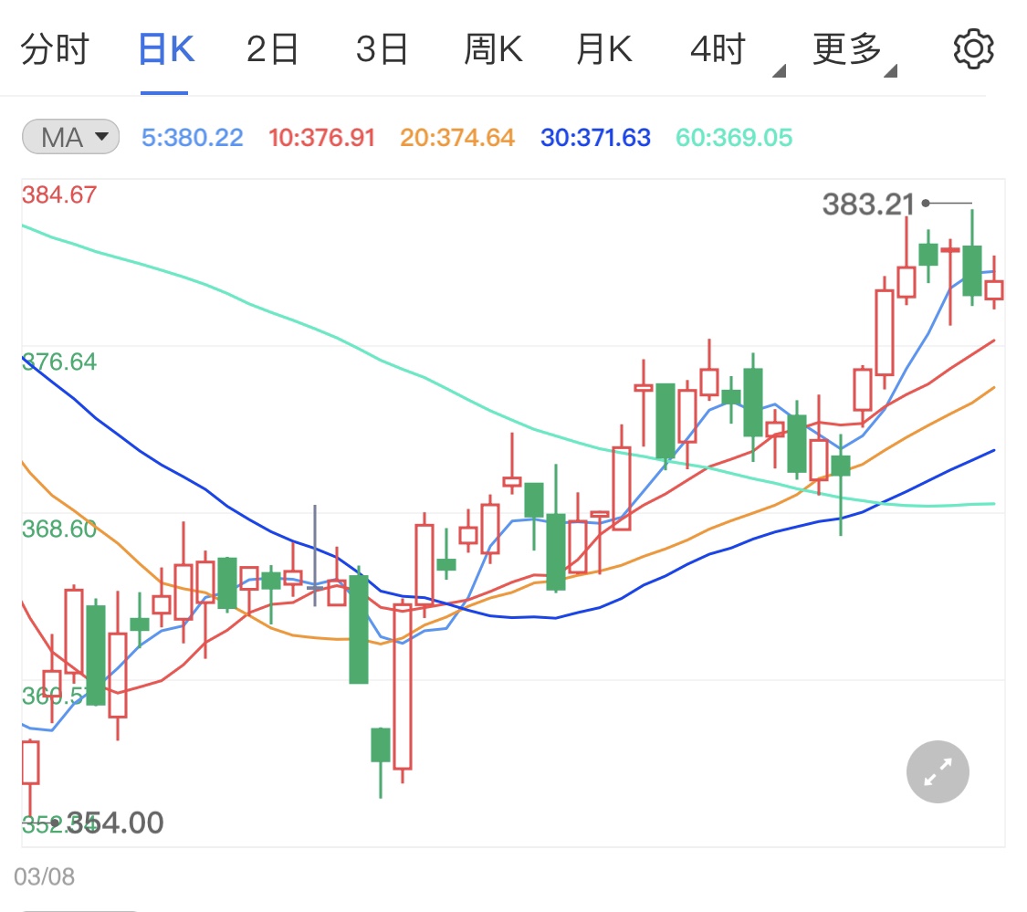Switch to the 分时 tab

(x=55, y=49)
